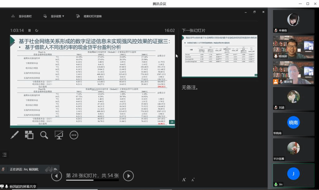The height and width of the screenshot is (190, 319).
Task: Reset the slide timer
Action: (x=37, y=31)
